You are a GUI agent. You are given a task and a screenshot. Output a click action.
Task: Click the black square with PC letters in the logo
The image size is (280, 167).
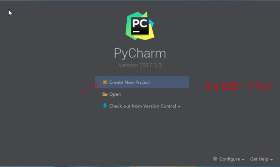pyautogui.click(x=140, y=26)
